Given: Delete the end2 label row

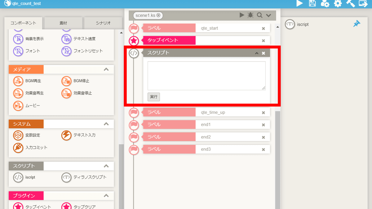Looking at the screenshot, I should [263, 137].
